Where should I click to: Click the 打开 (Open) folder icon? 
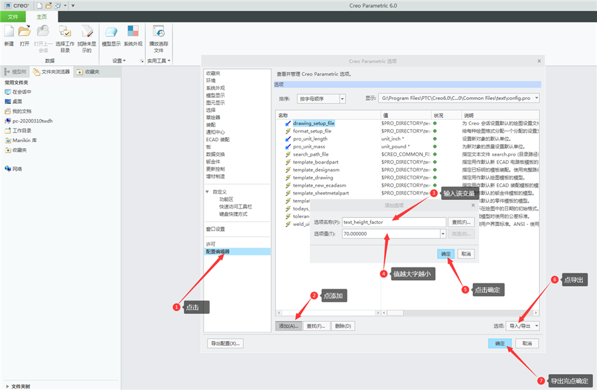pos(25,31)
